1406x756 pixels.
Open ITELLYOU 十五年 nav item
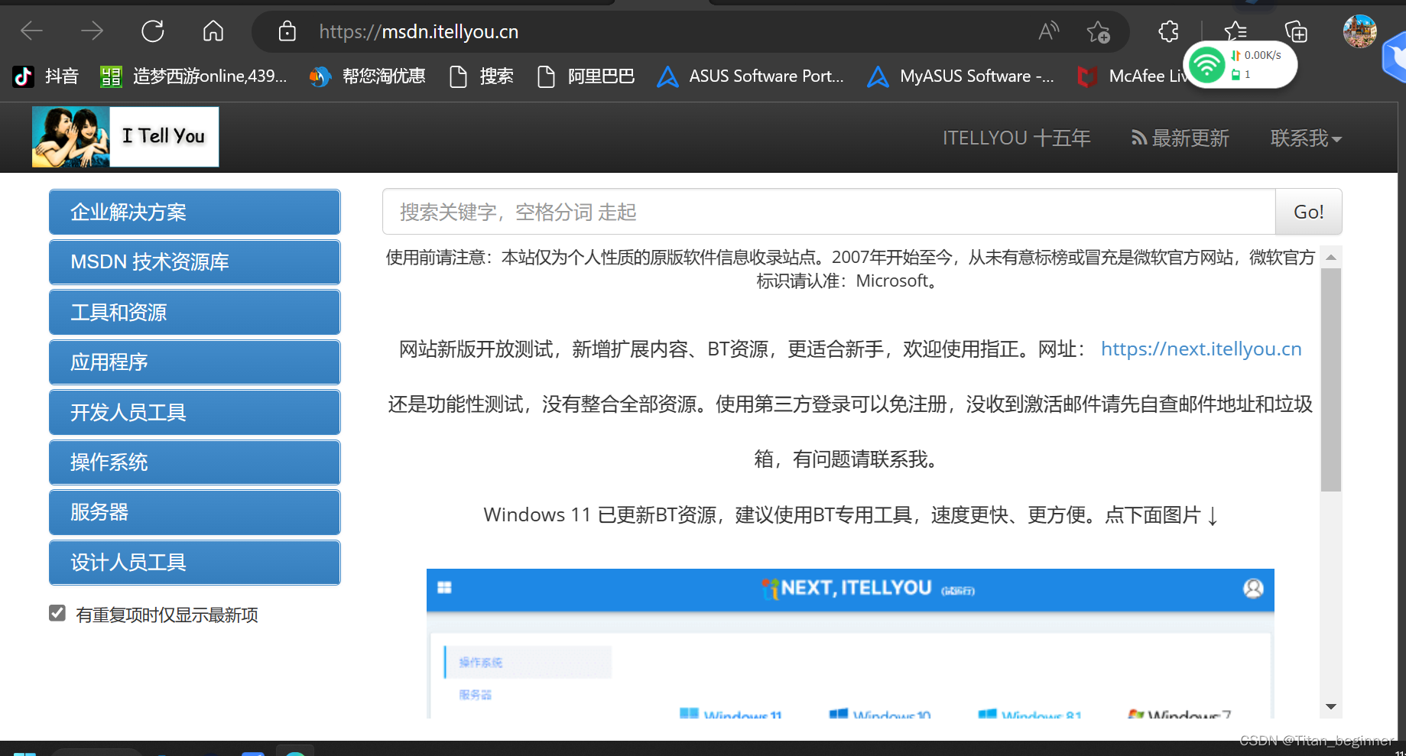pyautogui.click(x=1016, y=138)
